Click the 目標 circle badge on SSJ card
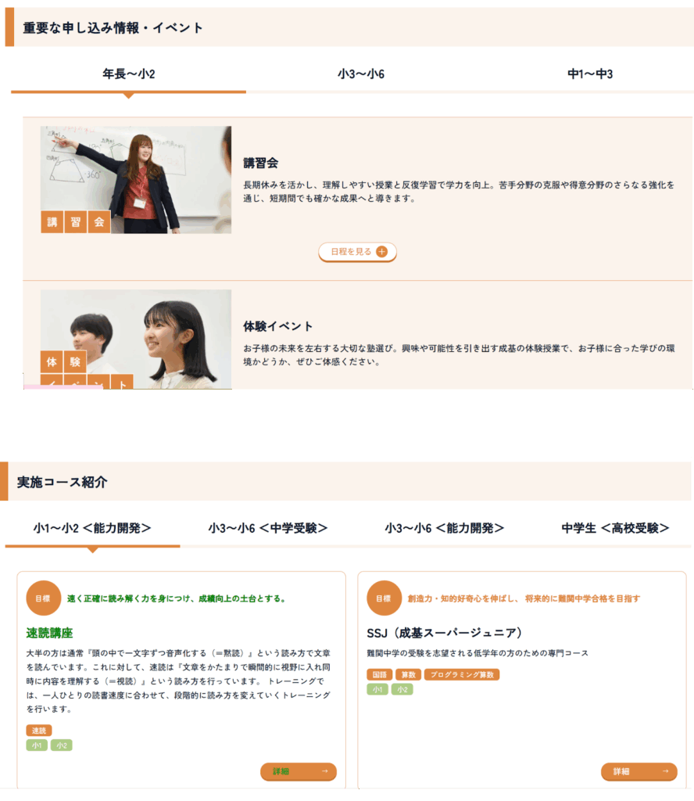 point(383,598)
